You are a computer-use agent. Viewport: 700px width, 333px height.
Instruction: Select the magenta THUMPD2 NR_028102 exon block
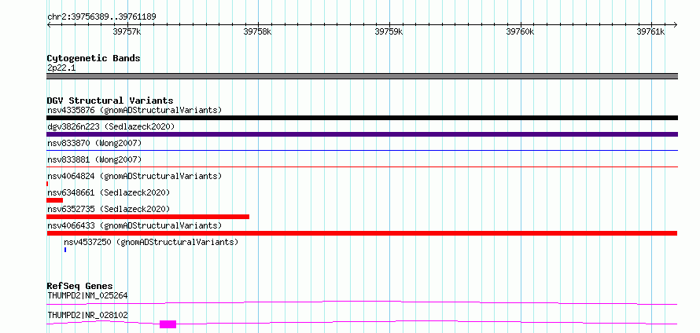[168, 324]
